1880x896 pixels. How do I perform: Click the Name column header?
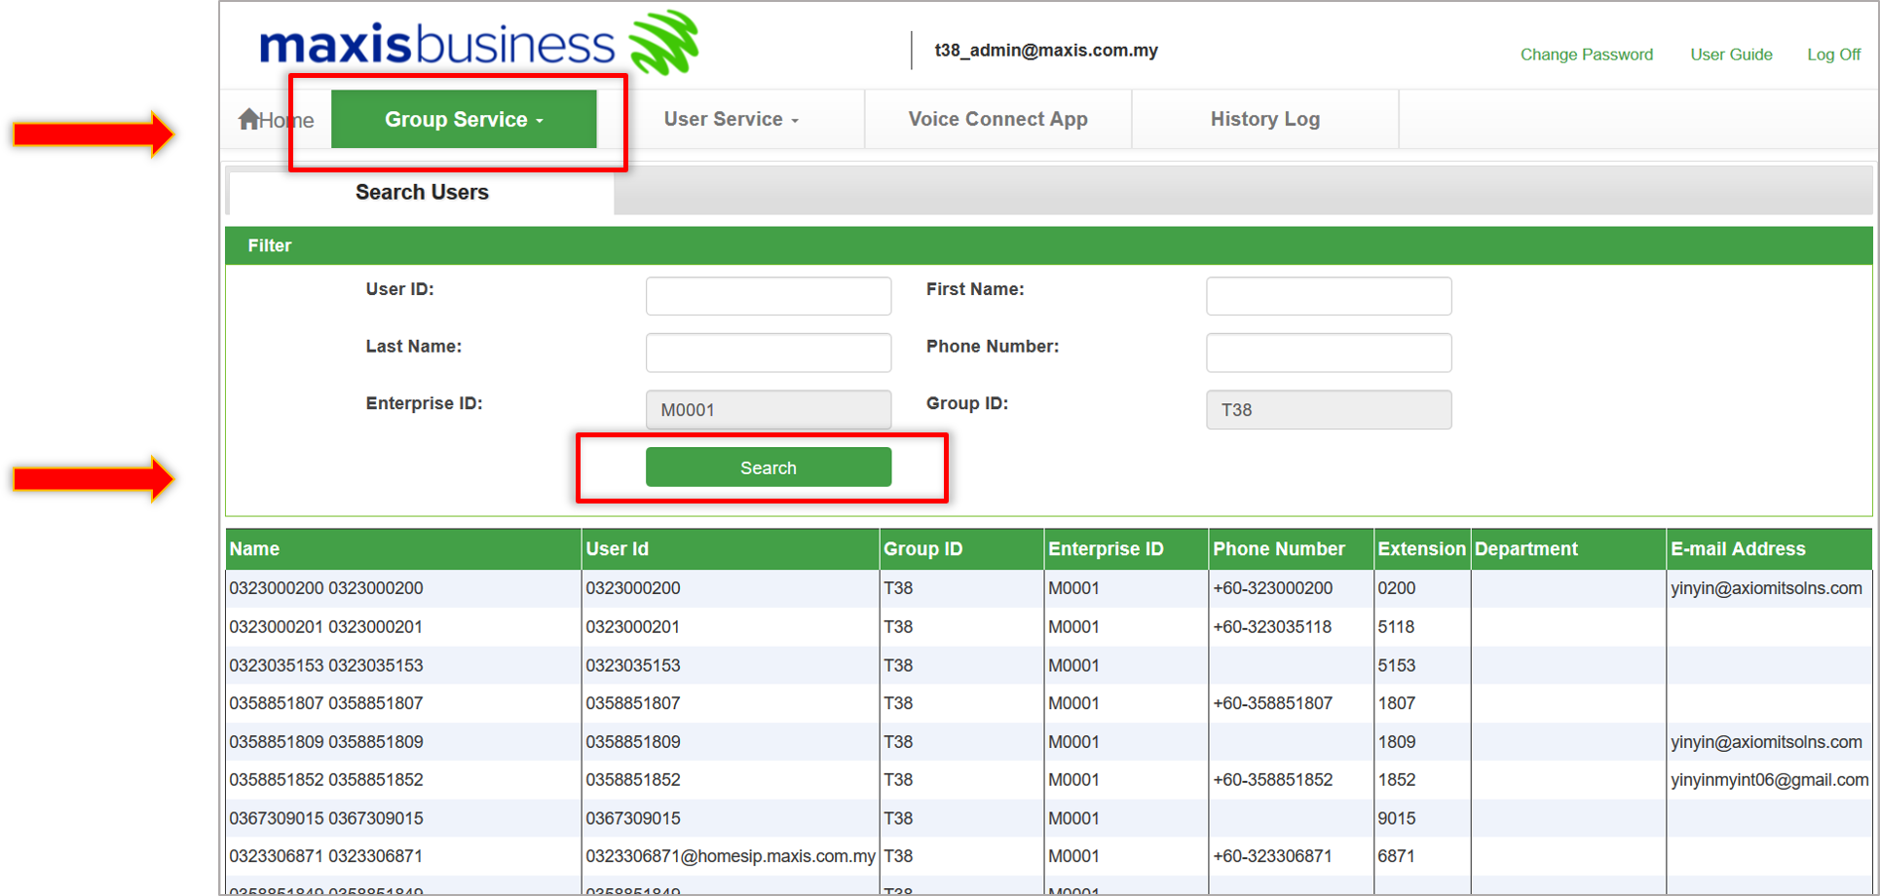[x=255, y=549]
